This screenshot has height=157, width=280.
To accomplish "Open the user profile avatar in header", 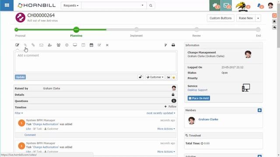I will click(270, 6).
